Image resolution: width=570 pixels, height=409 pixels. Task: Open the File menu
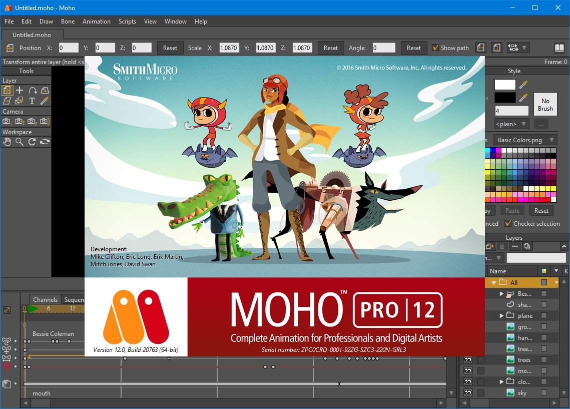pyautogui.click(x=9, y=22)
